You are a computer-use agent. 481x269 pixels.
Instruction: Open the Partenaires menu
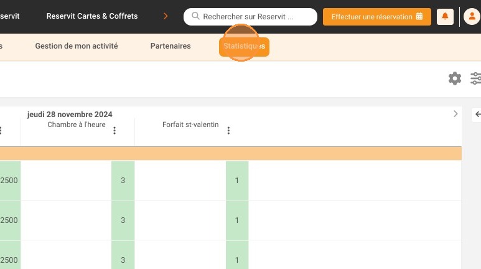point(170,46)
